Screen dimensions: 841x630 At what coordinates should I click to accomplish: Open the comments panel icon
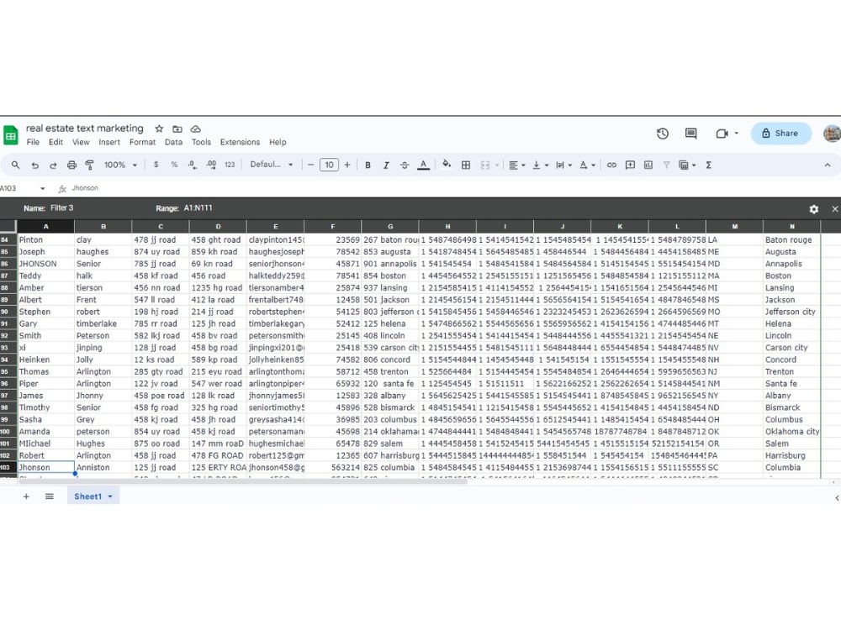point(690,134)
